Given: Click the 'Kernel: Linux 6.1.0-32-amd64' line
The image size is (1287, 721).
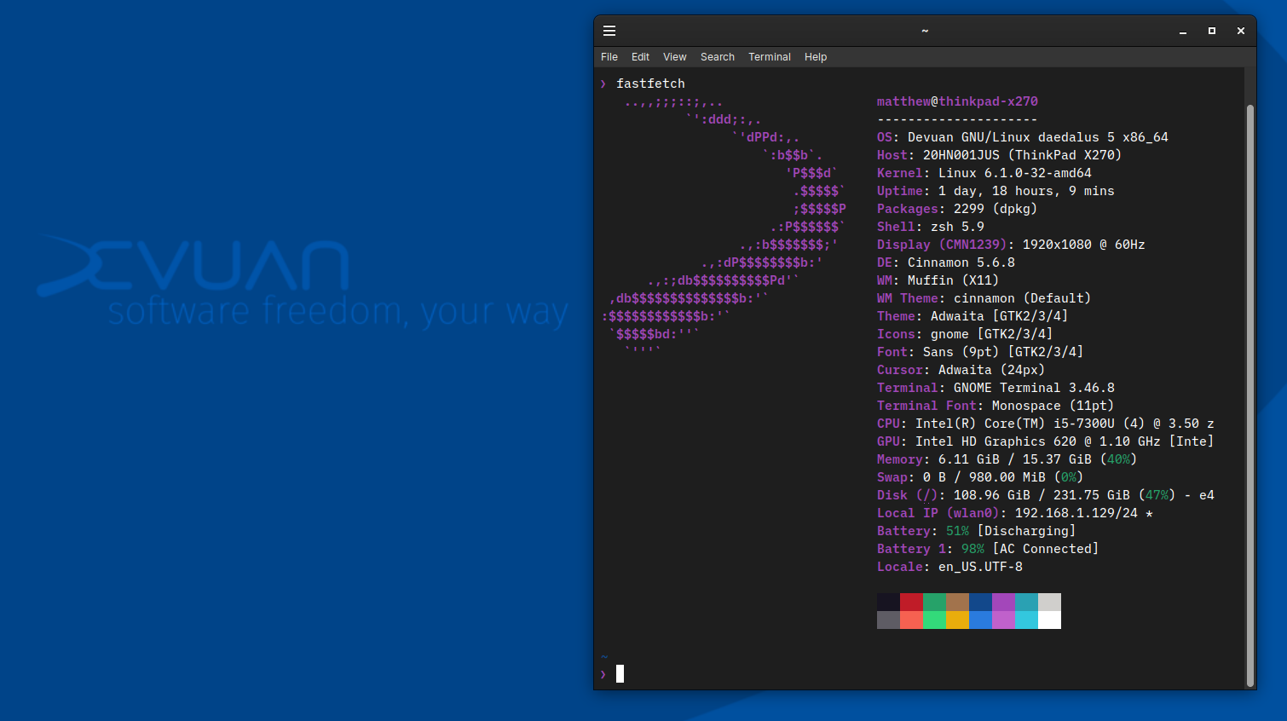Looking at the screenshot, I should [984, 173].
